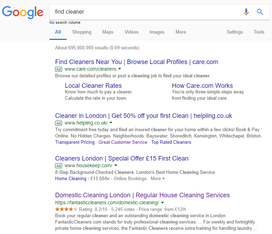Open the 'Local Cleaner Rates' sitelink
Screen dimensions: 272x234
(93, 86)
